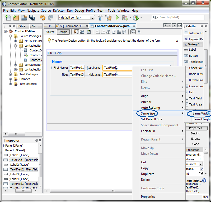
Task: Toggle the editable property checkbox
Action: point(201,169)
